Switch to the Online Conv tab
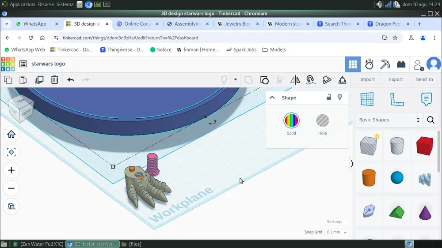 (x=138, y=24)
